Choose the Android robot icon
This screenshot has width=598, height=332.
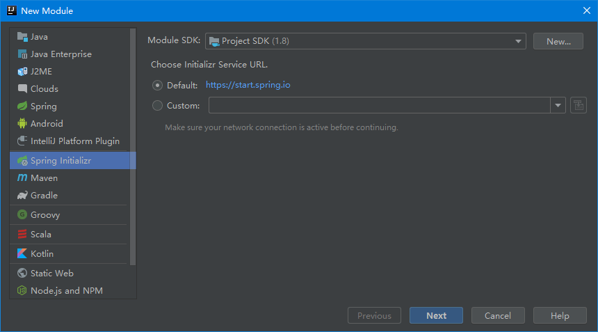(x=22, y=124)
